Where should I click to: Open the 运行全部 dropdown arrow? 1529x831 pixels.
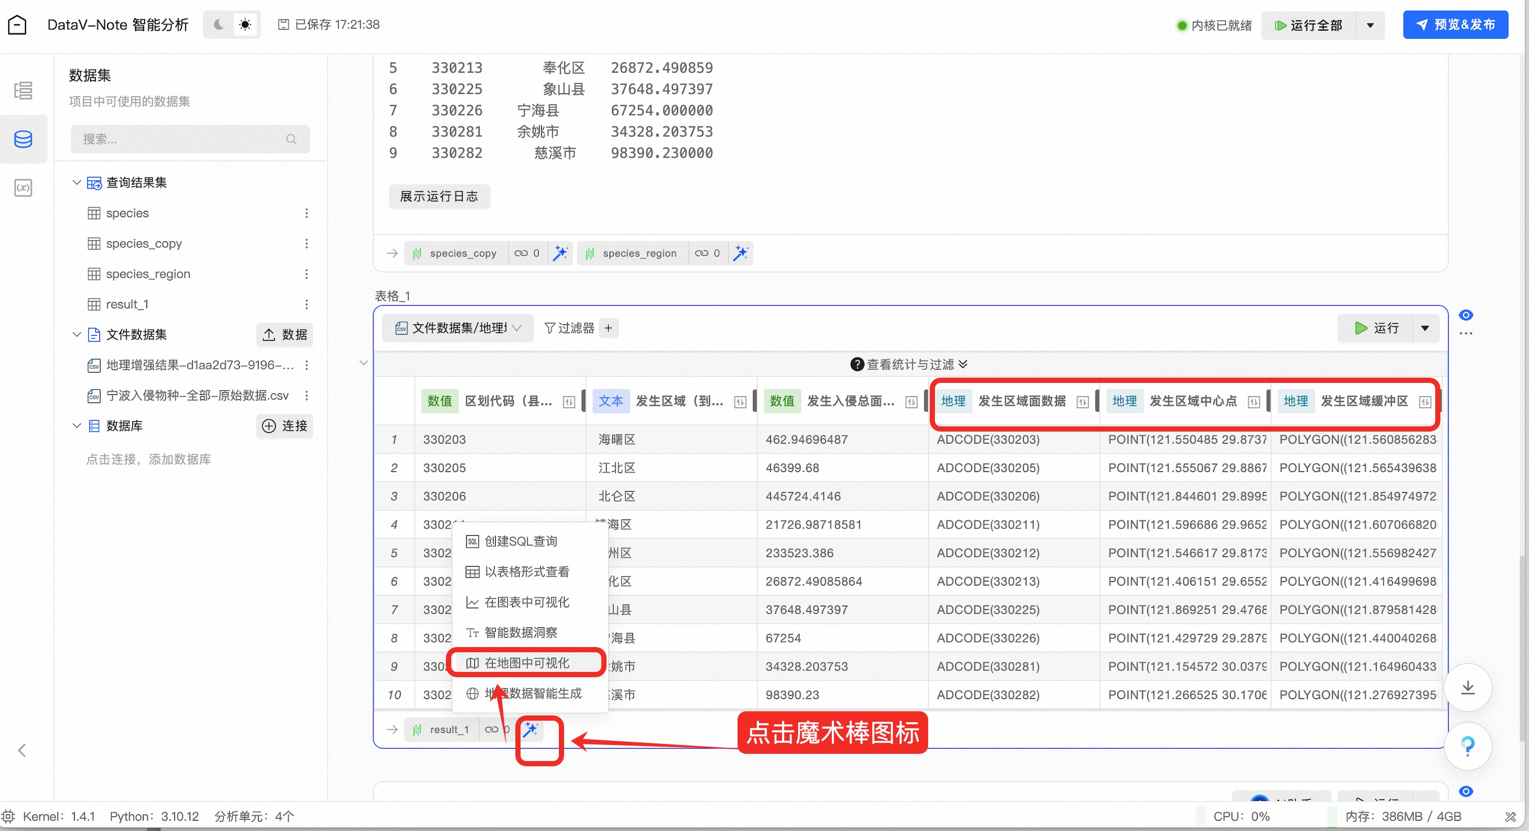tap(1371, 25)
